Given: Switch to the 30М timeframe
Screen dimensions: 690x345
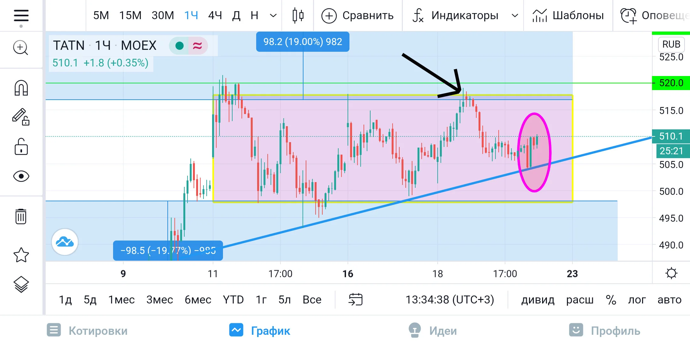Looking at the screenshot, I should pyautogui.click(x=163, y=15).
